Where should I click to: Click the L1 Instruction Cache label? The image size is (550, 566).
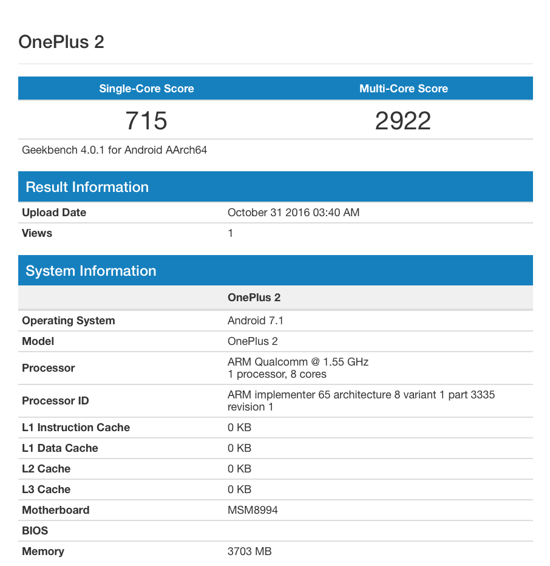(x=76, y=428)
